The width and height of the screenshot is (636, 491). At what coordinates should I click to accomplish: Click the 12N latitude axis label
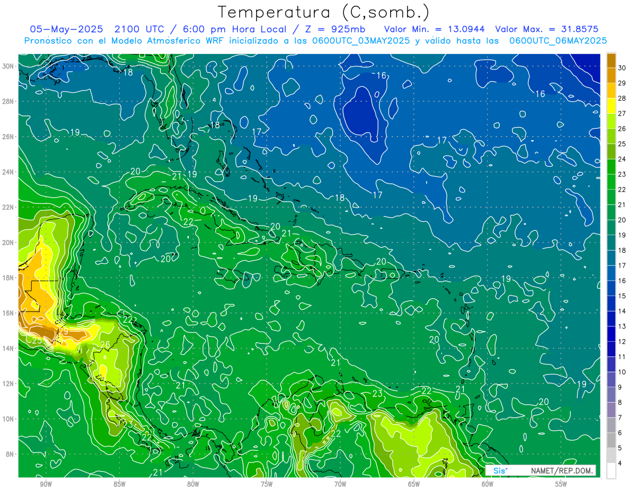point(8,383)
